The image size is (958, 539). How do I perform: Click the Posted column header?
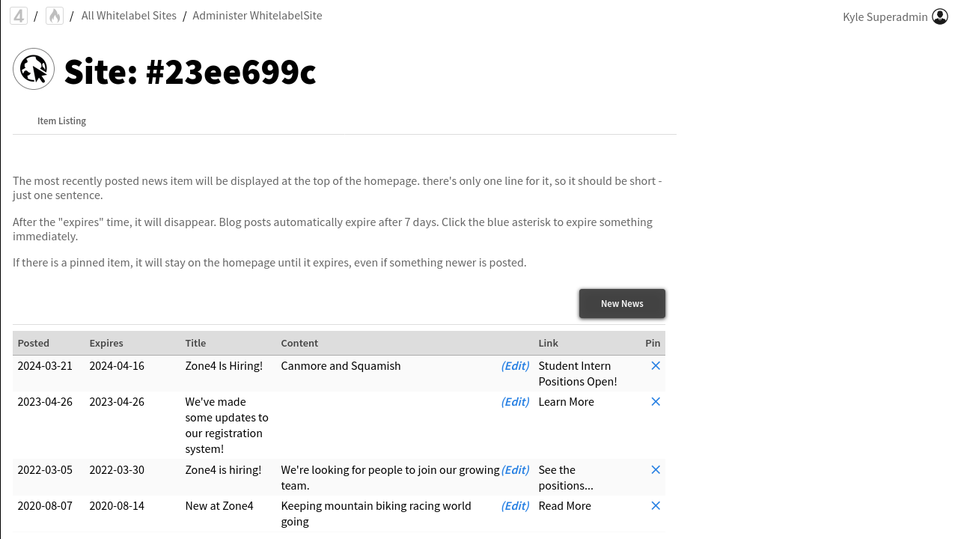click(x=34, y=343)
